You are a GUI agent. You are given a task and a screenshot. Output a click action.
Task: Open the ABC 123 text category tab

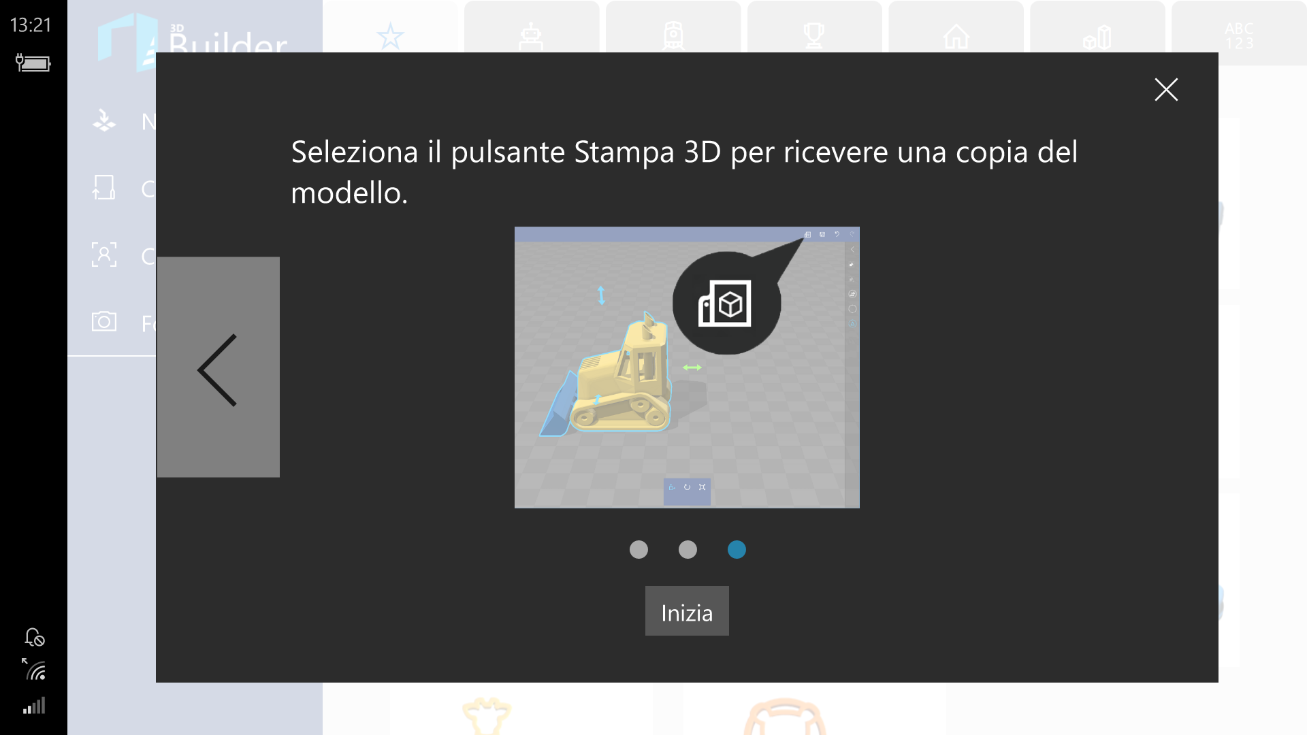[1239, 33]
